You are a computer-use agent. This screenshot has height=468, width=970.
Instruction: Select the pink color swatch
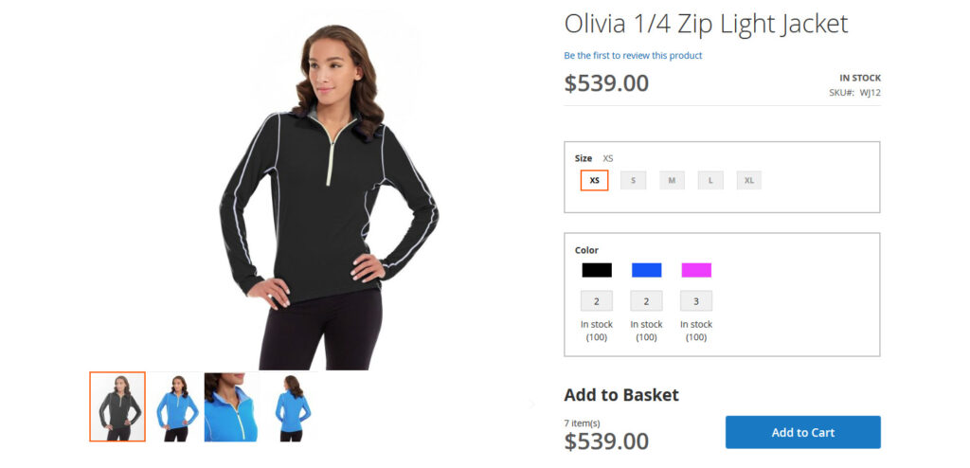click(x=696, y=270)
